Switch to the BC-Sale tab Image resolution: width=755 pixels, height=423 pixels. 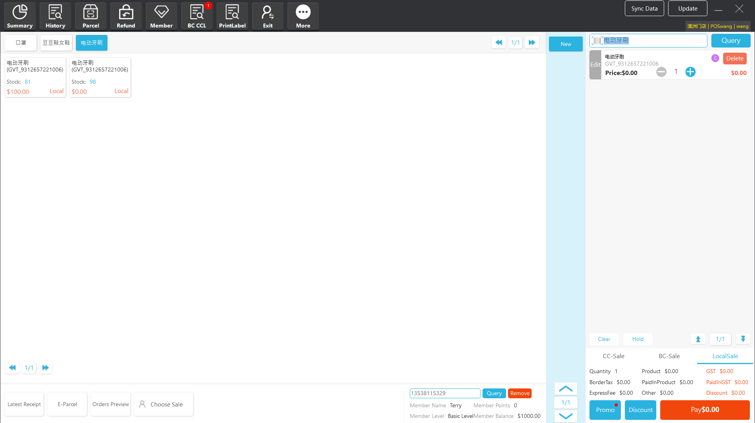coord(669,356)
